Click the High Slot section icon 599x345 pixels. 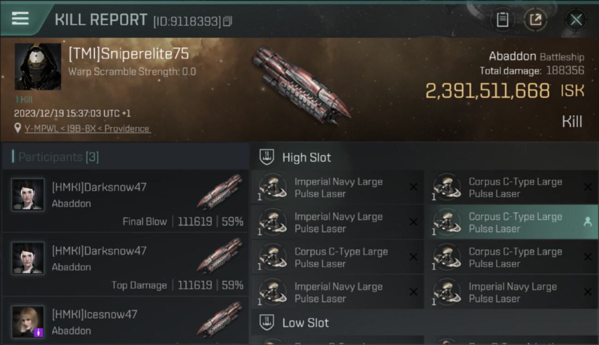point(267,157)
